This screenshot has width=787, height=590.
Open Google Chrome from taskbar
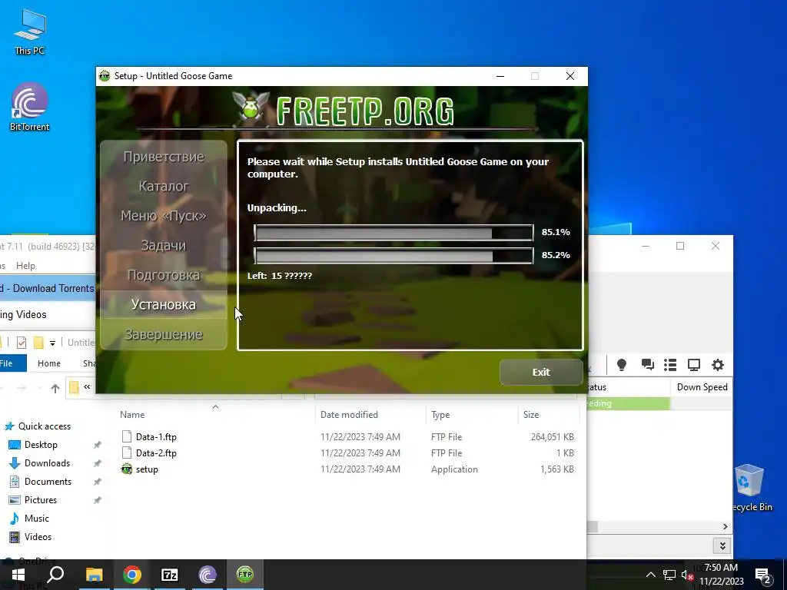click(x=131, y=575)
